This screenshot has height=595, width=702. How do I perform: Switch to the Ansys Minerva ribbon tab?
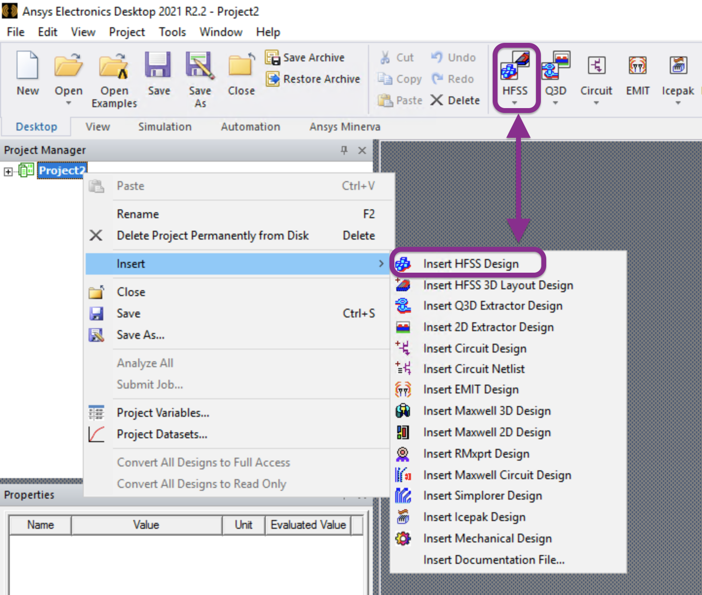pyautogui.click(x=345, y=127)
